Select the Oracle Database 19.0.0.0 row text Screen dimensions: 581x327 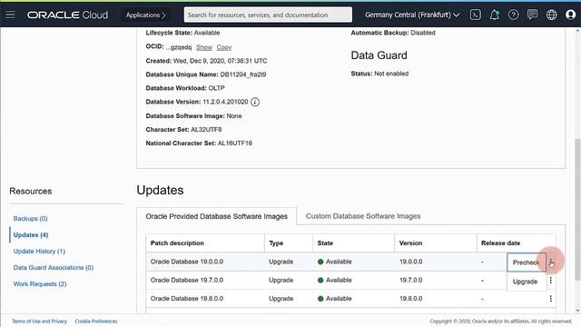(x=187, y=262)
